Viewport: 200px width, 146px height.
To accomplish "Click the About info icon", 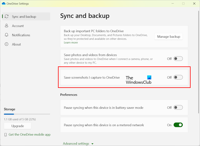I will pos(7,44).
